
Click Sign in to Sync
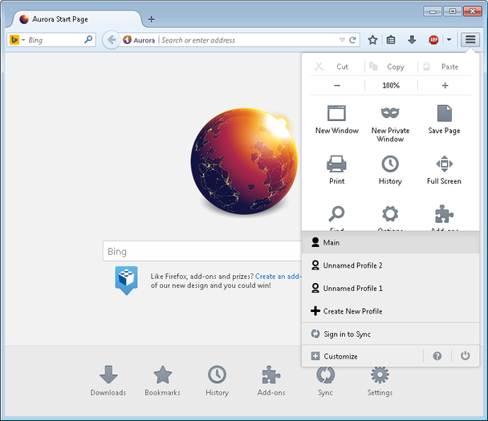tap(390, 334)
